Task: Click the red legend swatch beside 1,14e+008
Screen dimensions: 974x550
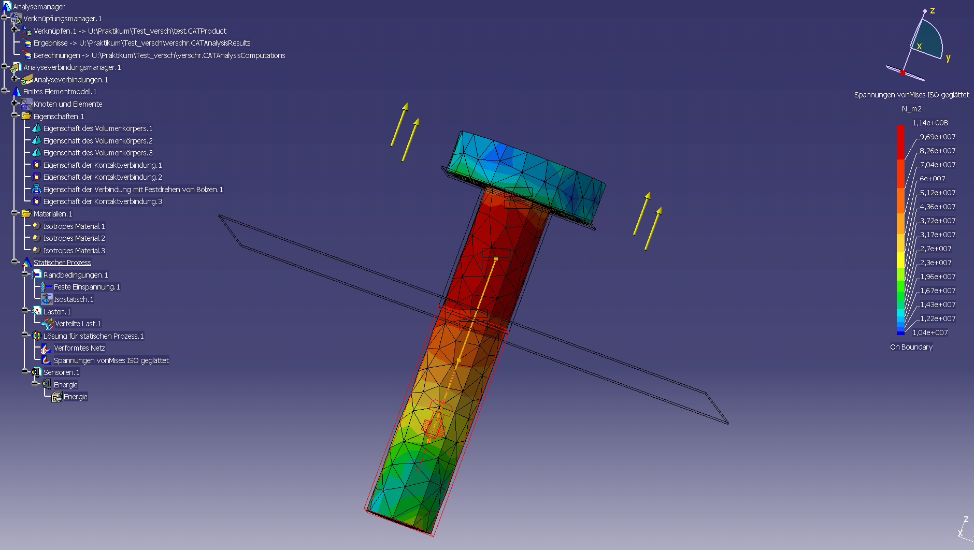Action: tap(900, 142)
